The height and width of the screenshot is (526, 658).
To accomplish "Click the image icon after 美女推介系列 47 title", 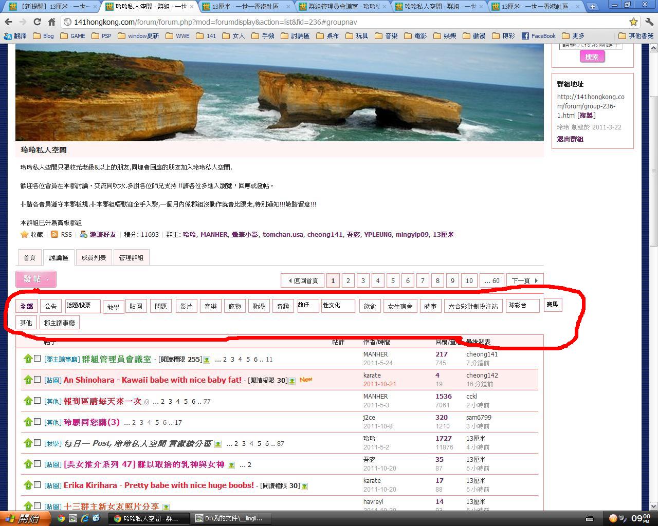I will point(231,465).
